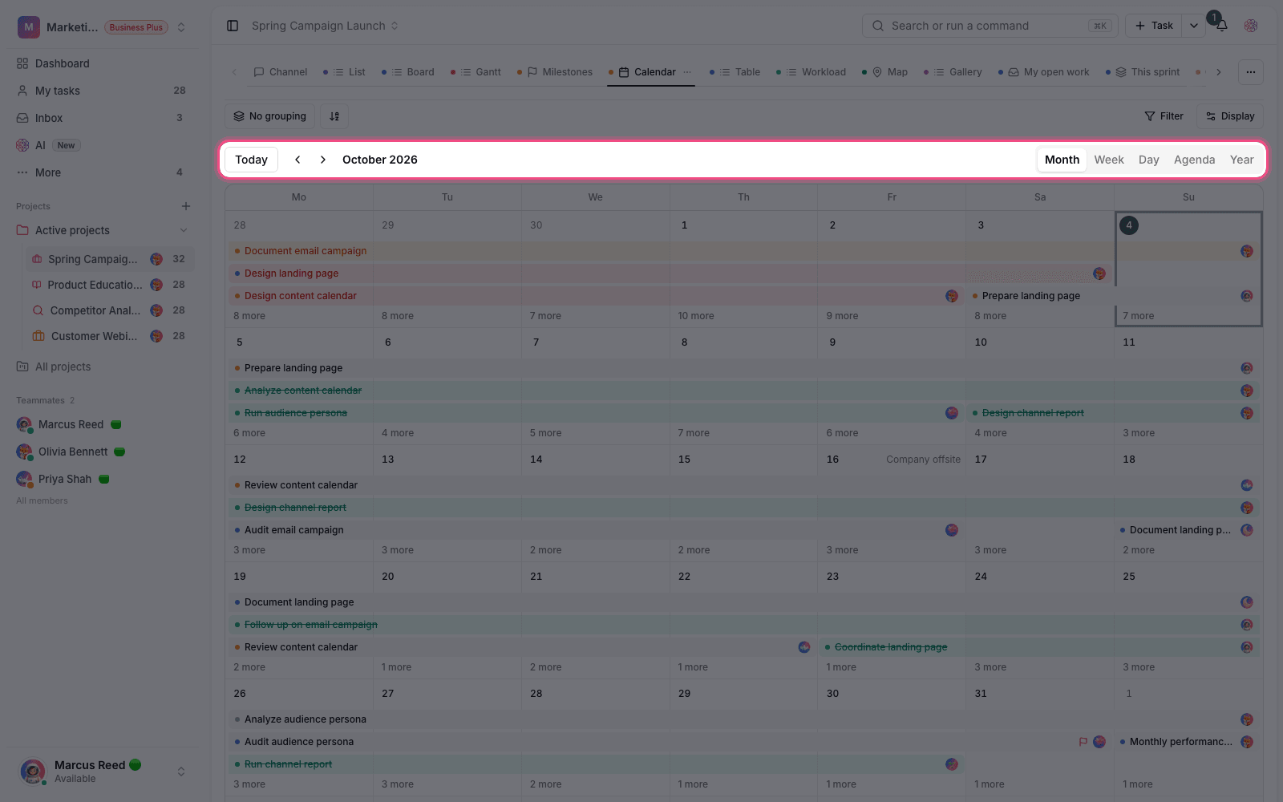
Task: Open the notifications bell
Action: [x=1221, y=26]
